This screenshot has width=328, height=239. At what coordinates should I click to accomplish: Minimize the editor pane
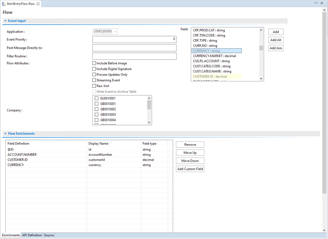(x=316, y=3)
